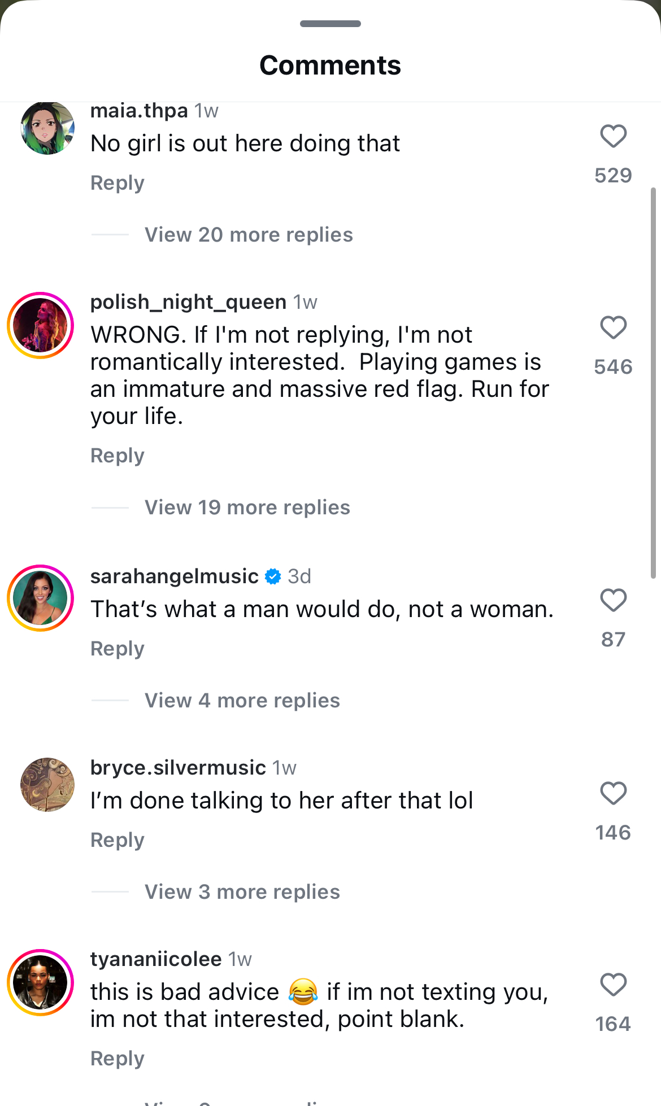
Task: Reply to bryce.silvermusic's comment
Action: pos(118,840)
